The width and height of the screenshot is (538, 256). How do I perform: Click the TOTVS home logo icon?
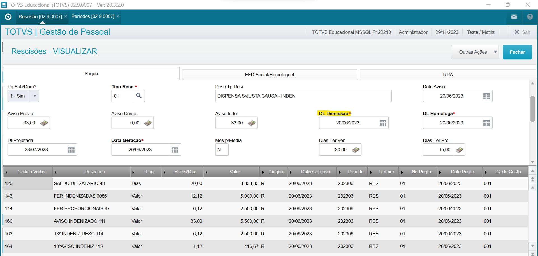click(x=8, y=17)
